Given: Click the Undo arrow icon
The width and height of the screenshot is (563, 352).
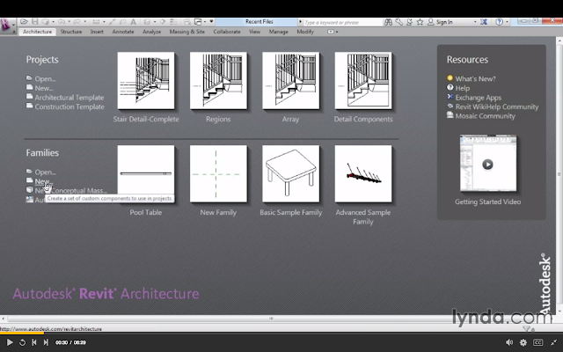Looking at the screenshot, I should pyautogui.click(x=62, y=22).
